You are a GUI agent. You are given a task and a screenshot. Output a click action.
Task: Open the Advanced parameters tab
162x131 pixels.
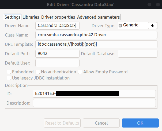[x=98, y=17]
